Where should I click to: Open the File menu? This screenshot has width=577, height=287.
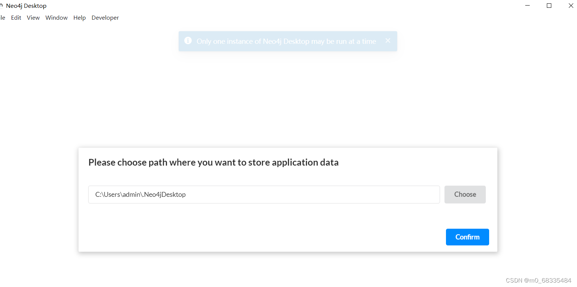click(x=2, y=17)
